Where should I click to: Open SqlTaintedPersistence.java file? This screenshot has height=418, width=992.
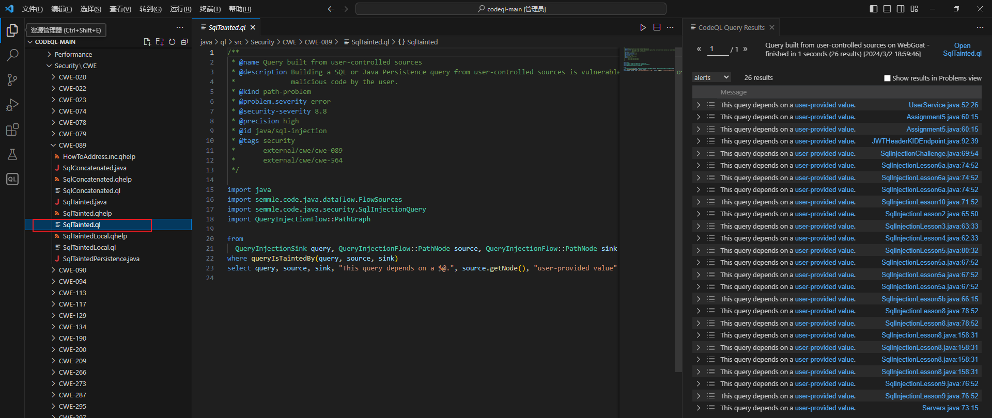pyautogui.click(x=101, y=259)
